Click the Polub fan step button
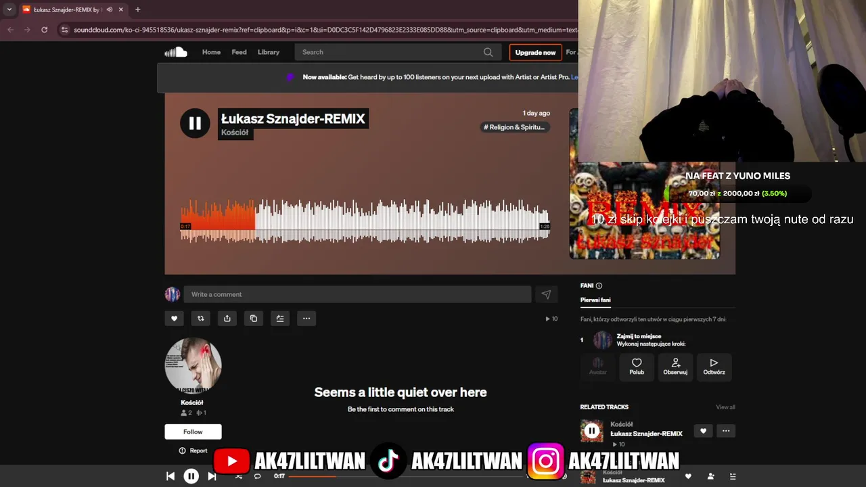This screenshot has width=866, height=487. point(637,367)
